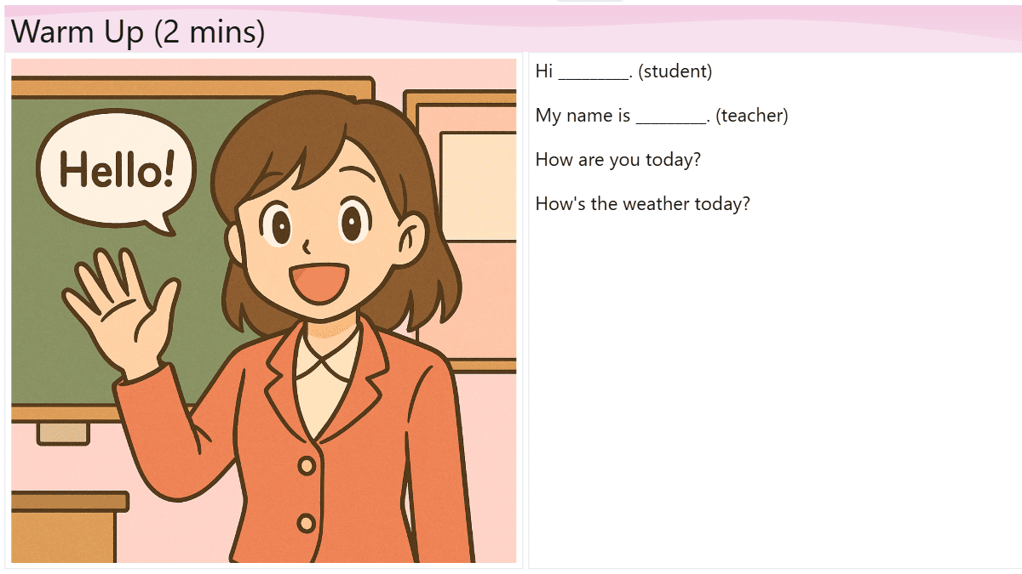Click the words "My name is"

click(583, 117)
